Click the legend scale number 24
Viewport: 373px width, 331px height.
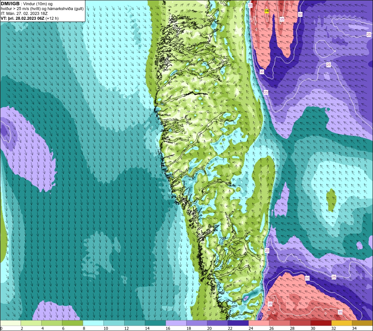tap(251, 328)
